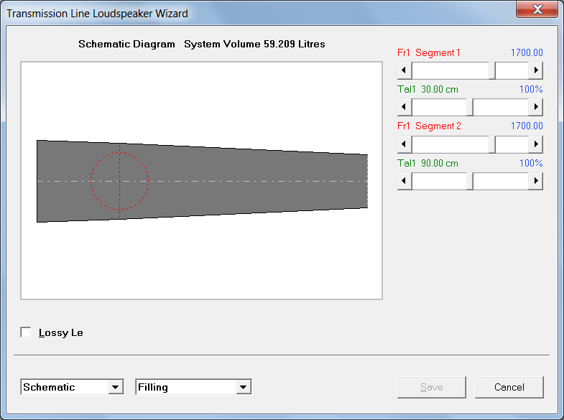This screenshot has width=564, height=420.
Task: Click the Fr1 Segment 1 slider thumb
Action: point(492,70)
